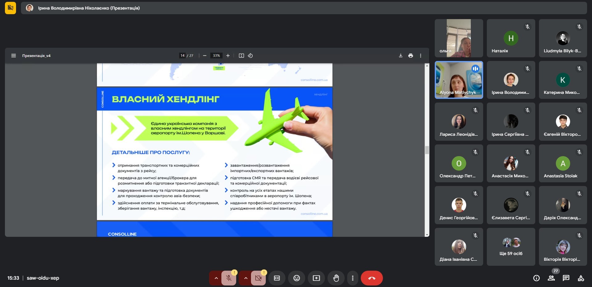Image resolution: width=592 pixels, height=287 pixels.
Task: Open meeting details info
Action: tap(536, 278)
